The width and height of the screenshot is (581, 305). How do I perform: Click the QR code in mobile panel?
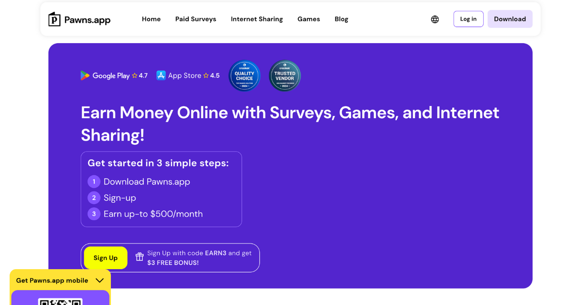pyautogui.click(x=61, y=301)
